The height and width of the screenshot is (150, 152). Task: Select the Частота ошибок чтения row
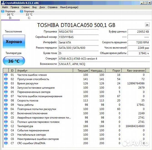click(x=74, y=75)
